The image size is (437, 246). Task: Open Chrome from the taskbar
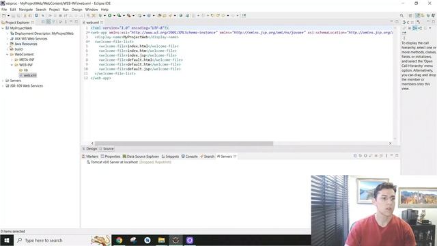119,240
